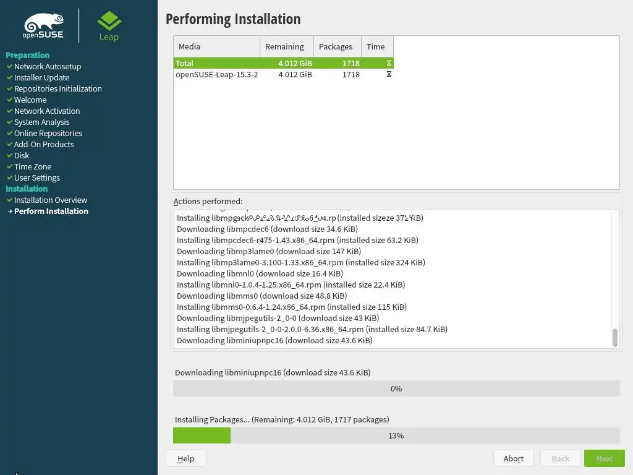Click the 'Downloading libmnl0' log line
The width and height of the screenshot is (633, 475).
point(260,274)
